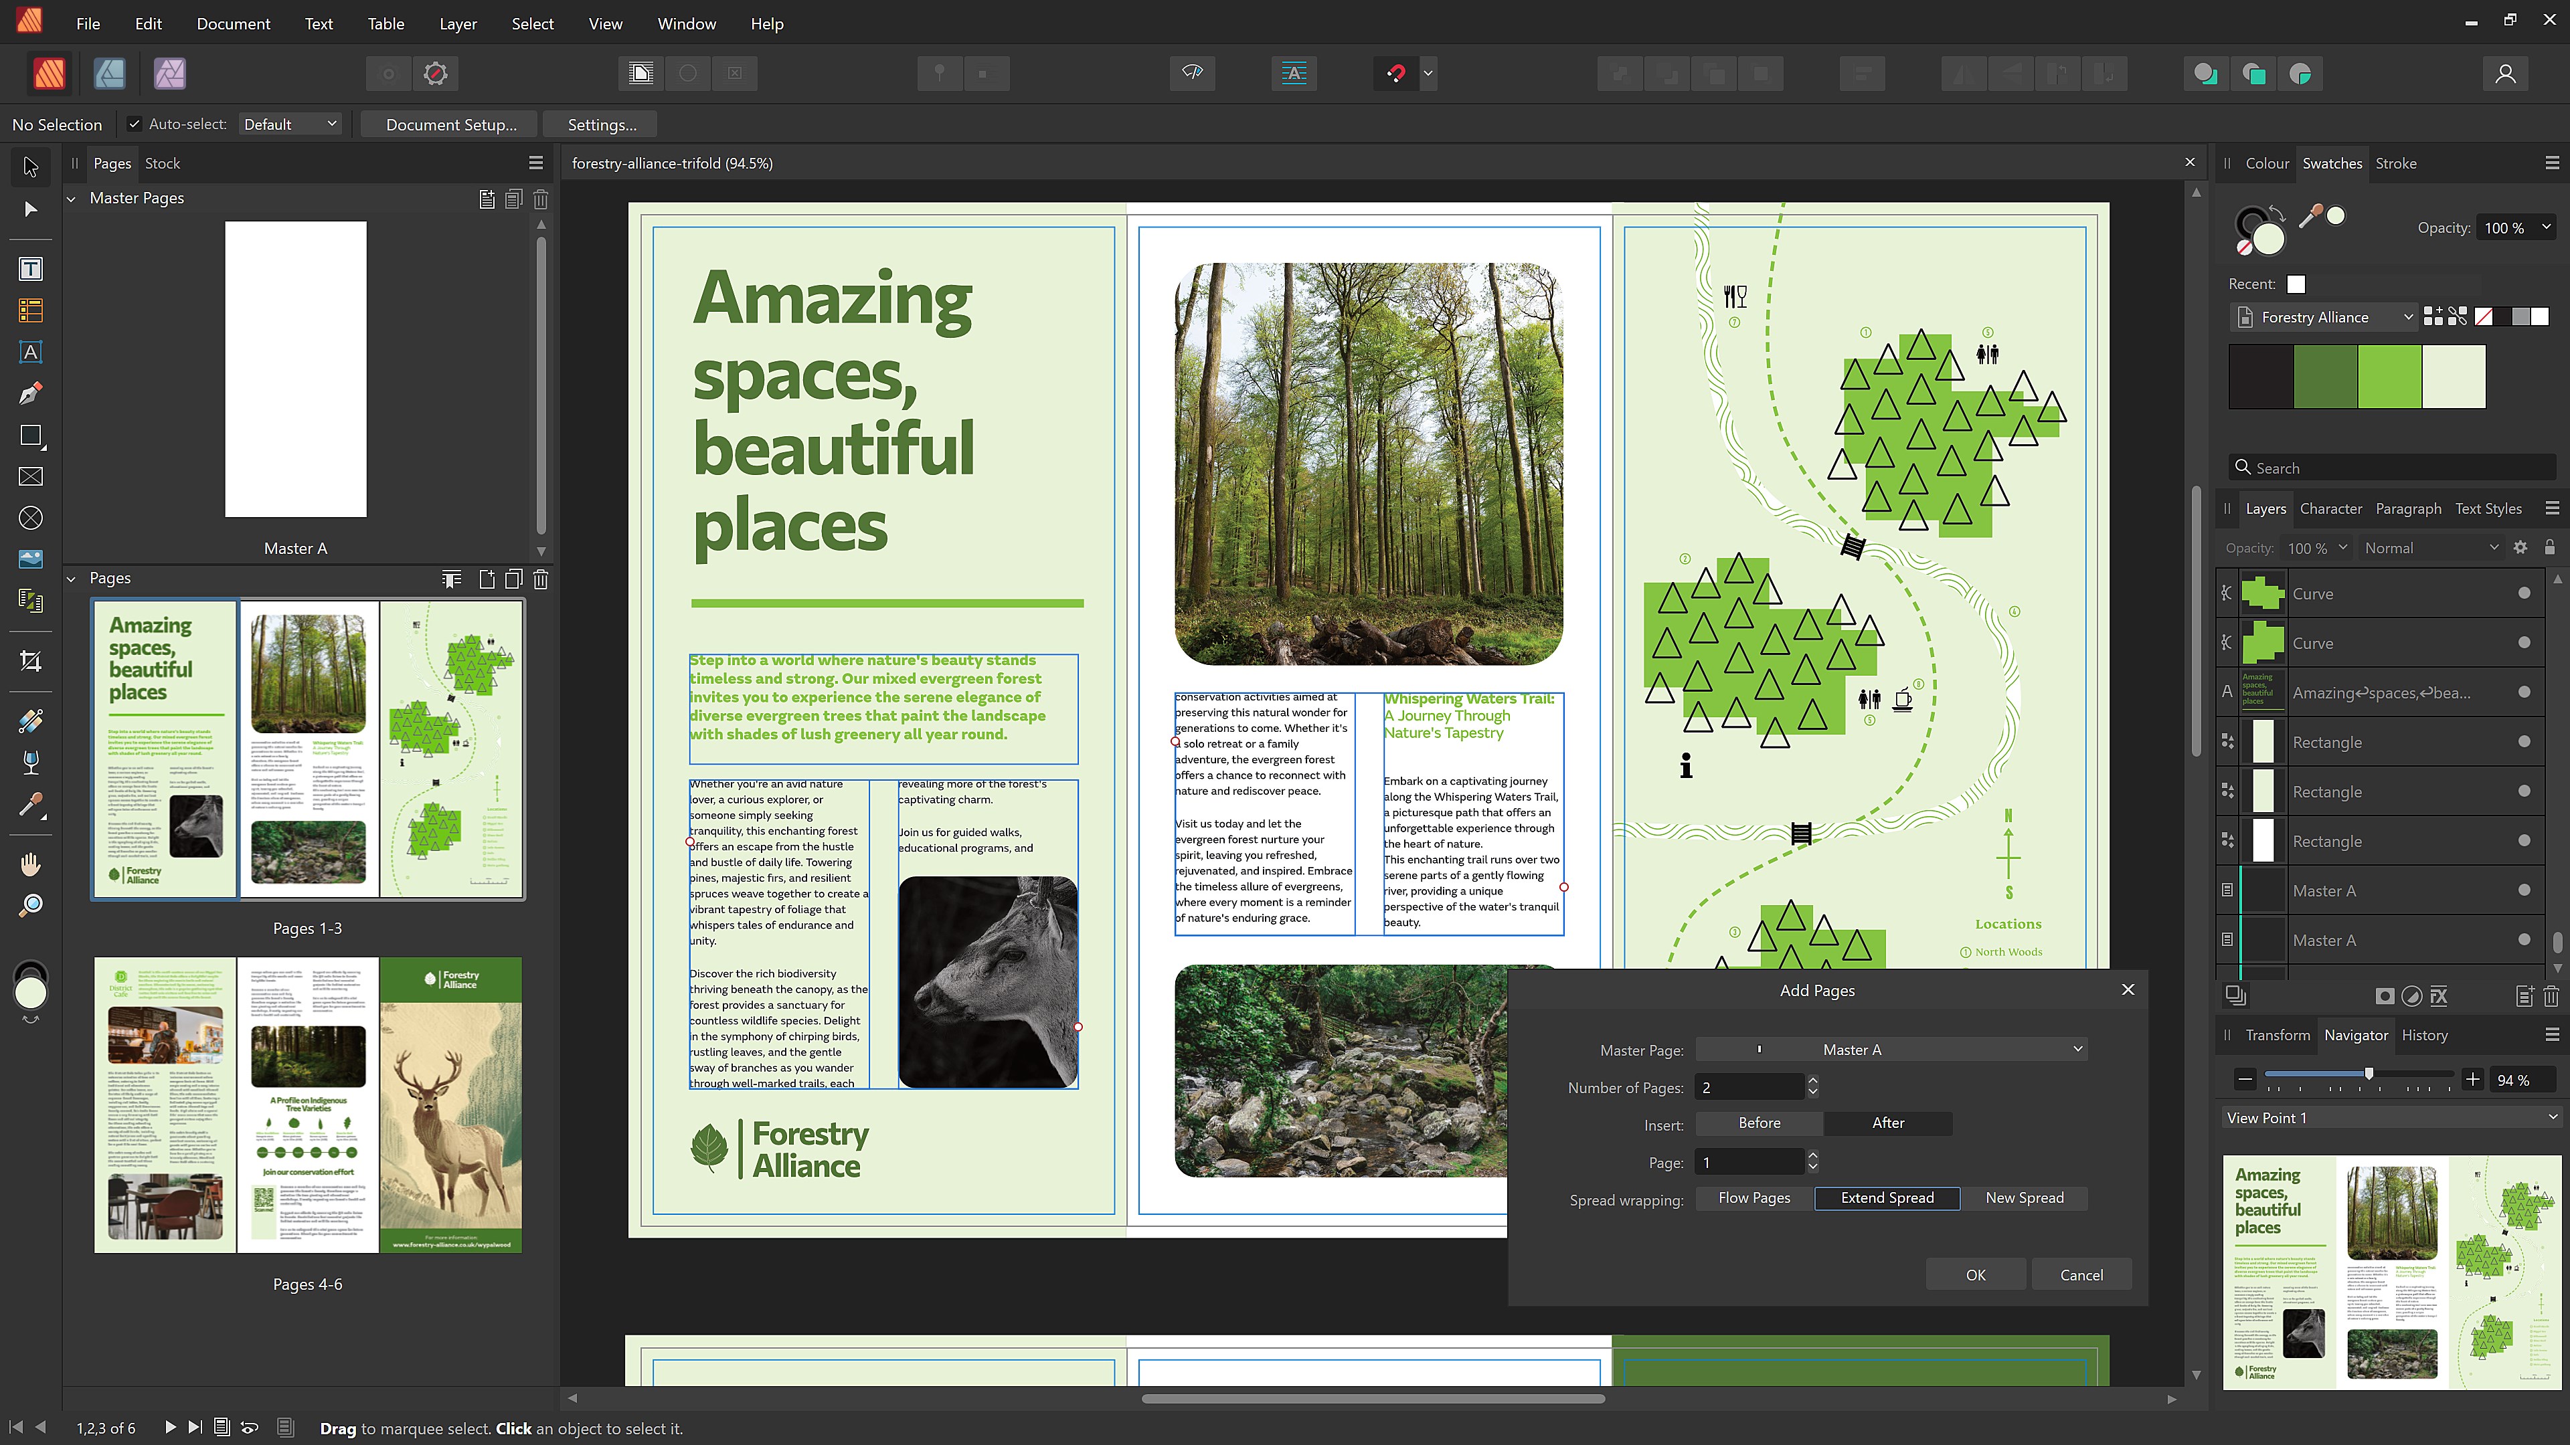Click the Document Setup button
This screenshot has width=2570, height=1445.
tap(451, 124)
